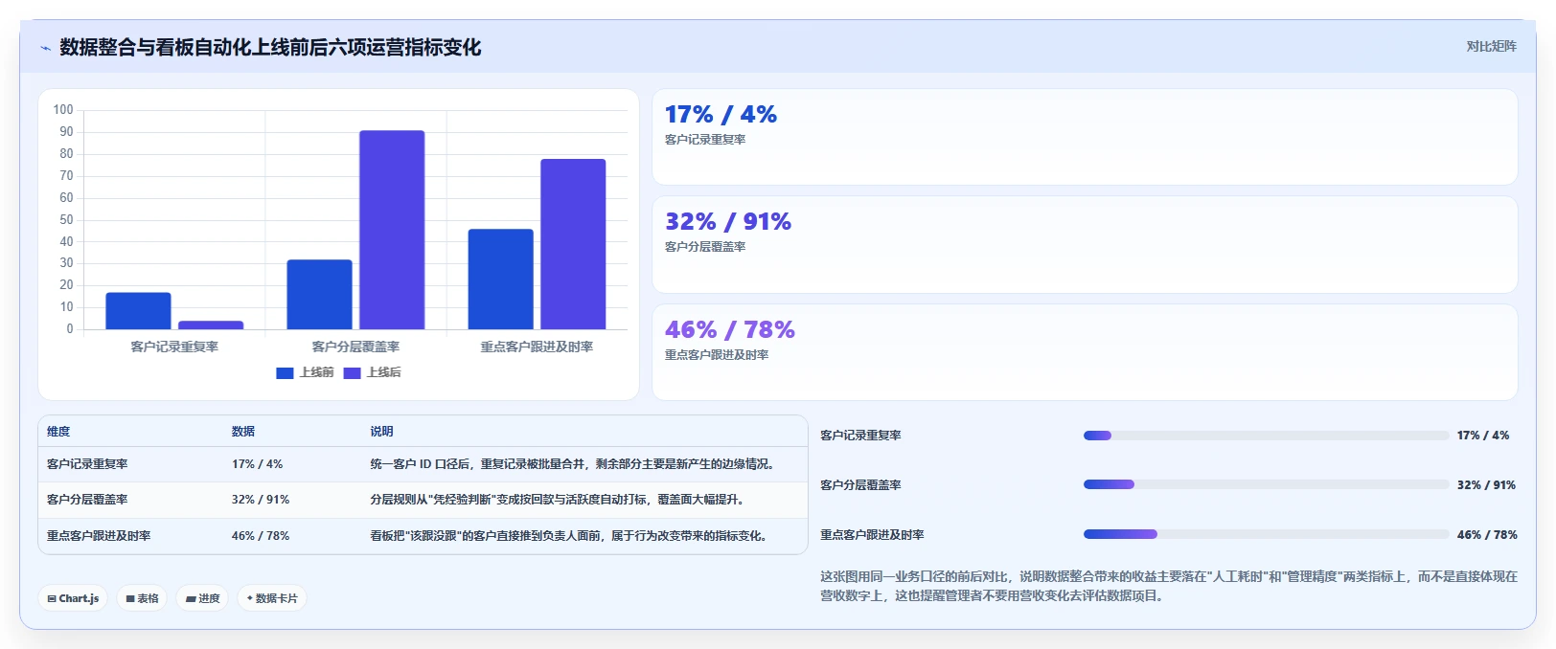This screenshot has height=649, width=1556.
Task: Click the 100 value on the chart y-axis
Action: pyautogui.click(x=63, y=110)
